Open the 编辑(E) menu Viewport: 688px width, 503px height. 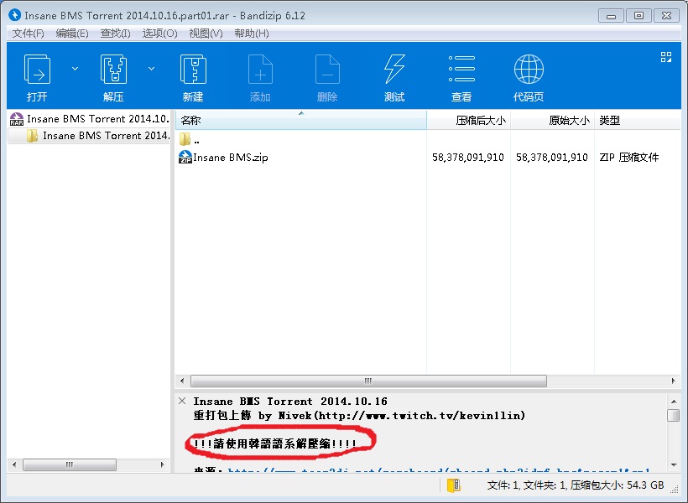(x=72, y=34)
